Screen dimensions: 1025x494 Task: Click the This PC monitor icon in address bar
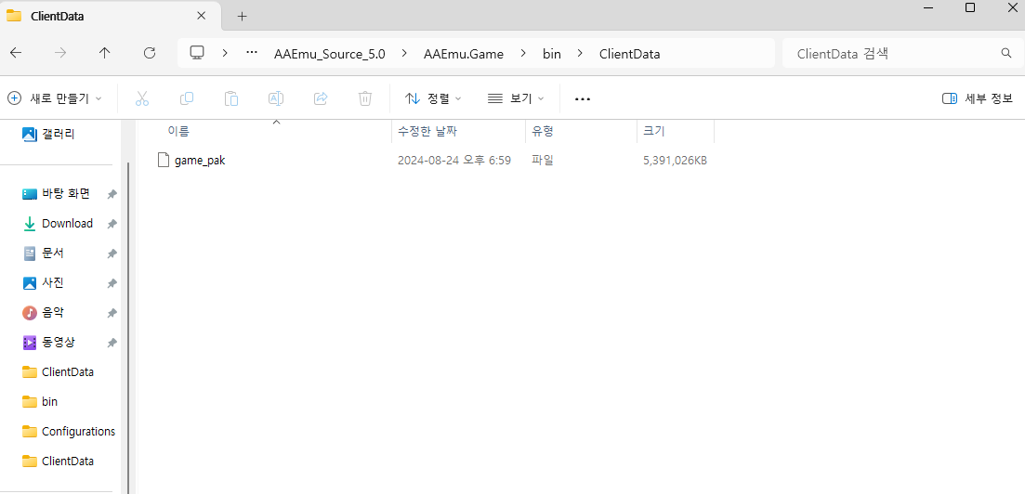197,53
